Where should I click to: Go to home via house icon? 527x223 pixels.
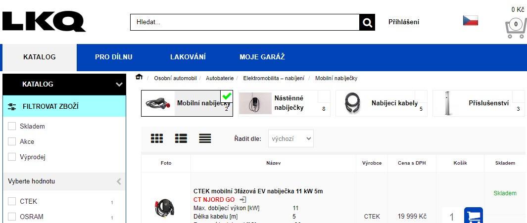point(139,77)
